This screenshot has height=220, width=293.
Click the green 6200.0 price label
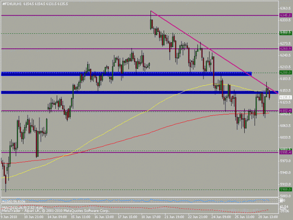click(x=285, y=73)
